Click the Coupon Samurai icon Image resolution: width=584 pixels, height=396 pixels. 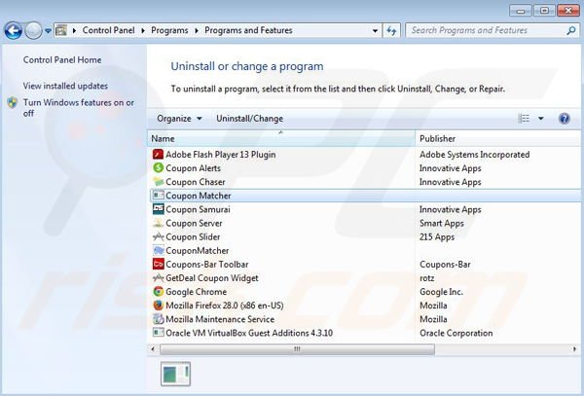tap(159, 209)
